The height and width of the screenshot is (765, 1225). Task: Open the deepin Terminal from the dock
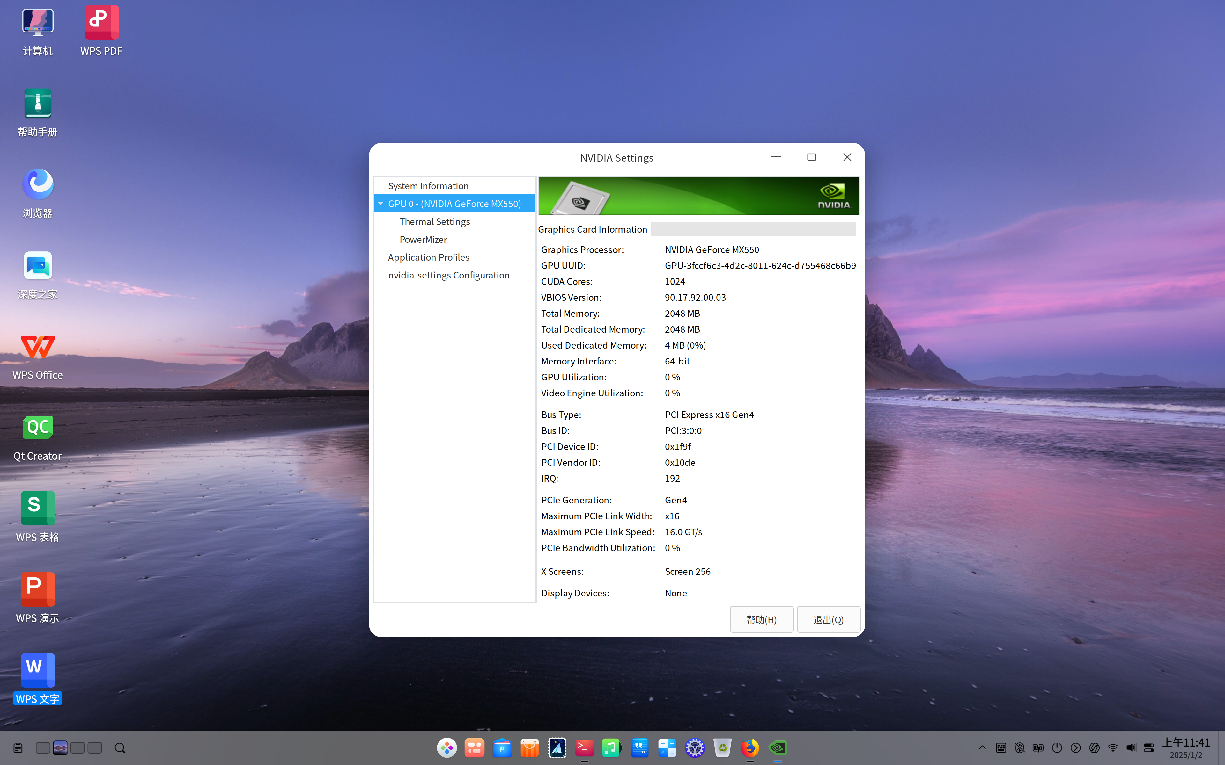[x=584, y=747]
